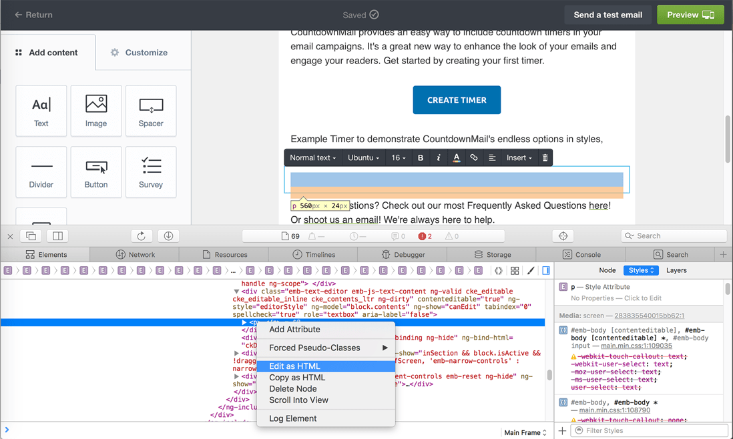
Task: Choose Scroll Into View menu item
Action: pyautogui.click(x=326, y=400)
